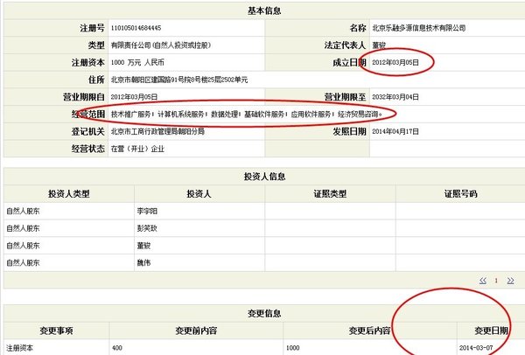Select company type 有限责任公司(自然人投资或控股)

point(161,45)
